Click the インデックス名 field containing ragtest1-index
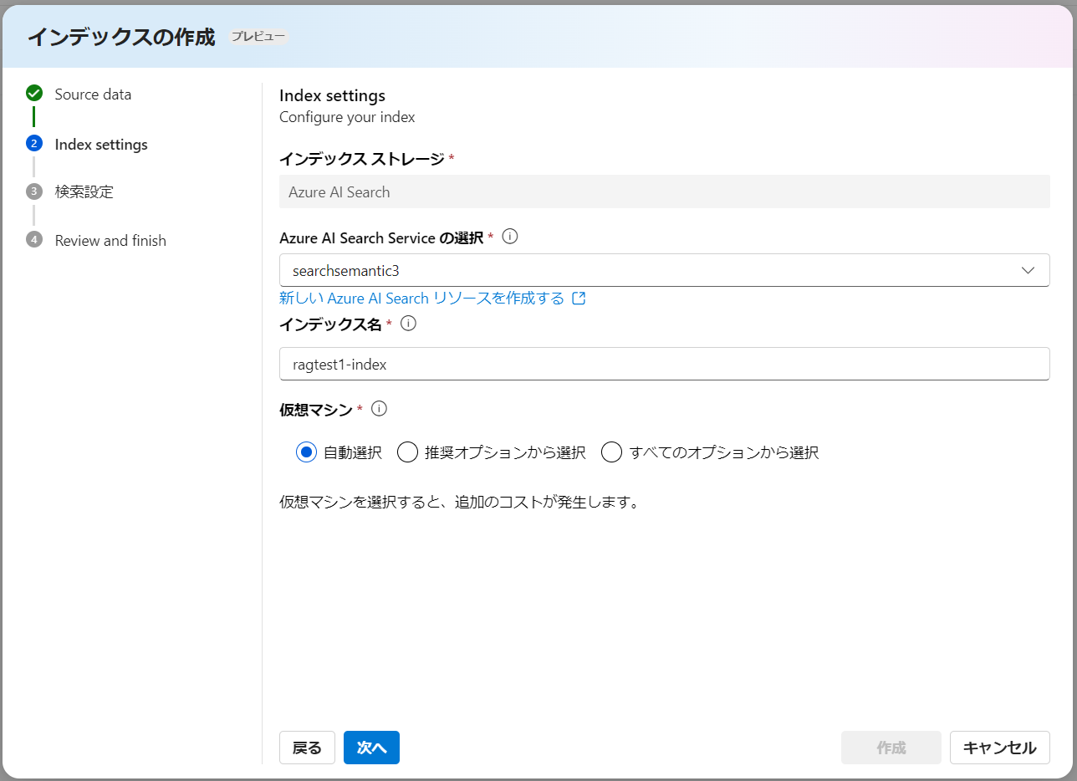This screenshot has width=1077, height=781. [664, 364]
